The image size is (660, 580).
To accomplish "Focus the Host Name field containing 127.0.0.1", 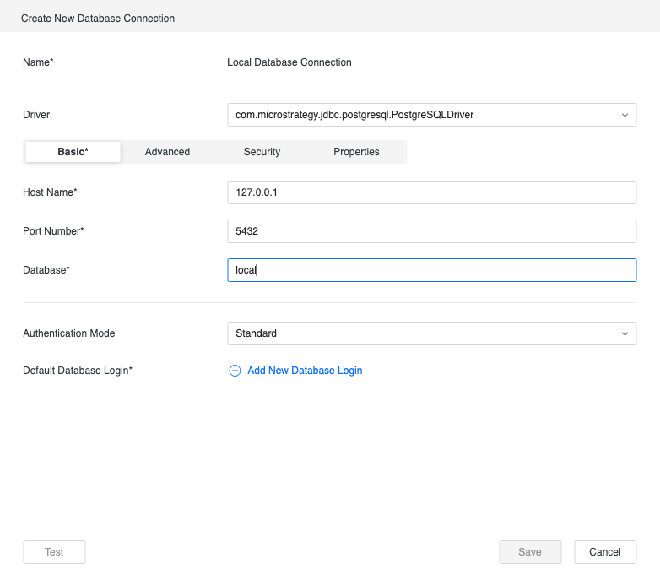I will [431, 192].
